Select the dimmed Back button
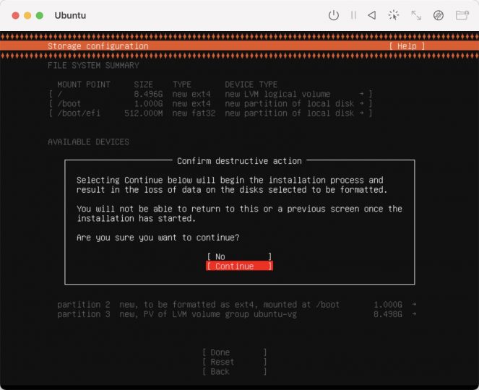This screenshot has height=390, width=479. pos(234,372)
